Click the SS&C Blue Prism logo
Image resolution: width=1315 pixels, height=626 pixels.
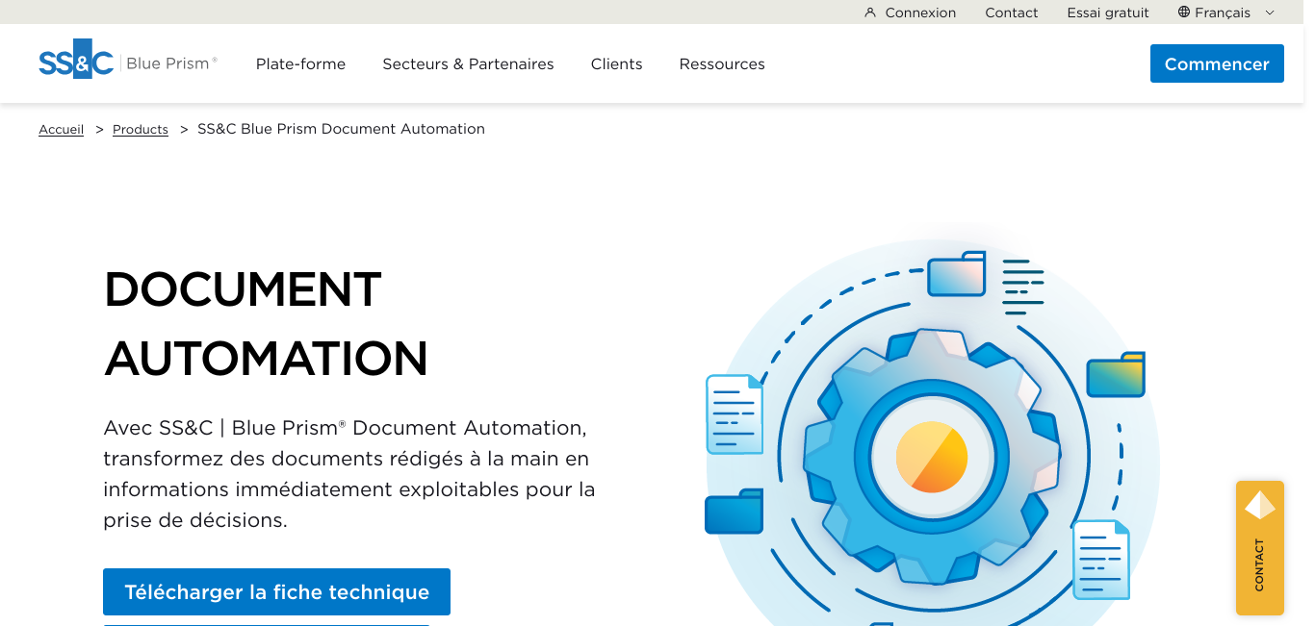[128, 61]
